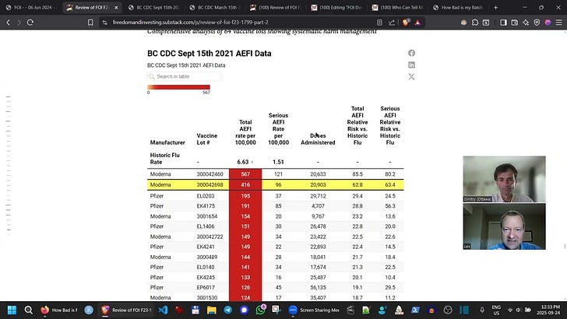Sort by Manufacturer column header
The image size is (567, 319).
(167, 142)
